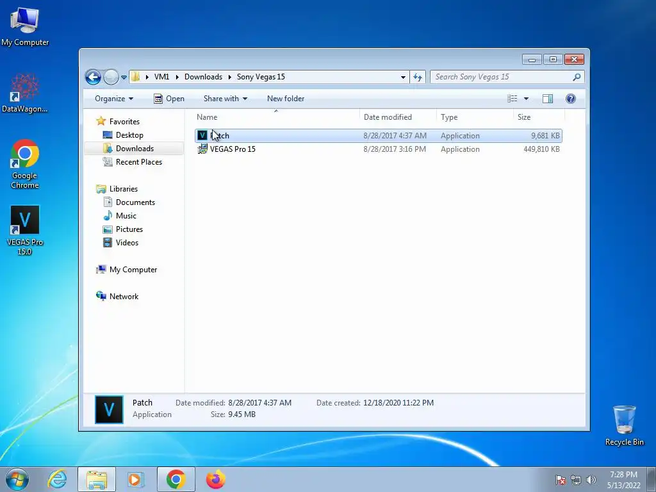Expand the arrow before VM1 in the breadcrumb
This screenshot has height=492, width=656.
pos(147,77)
